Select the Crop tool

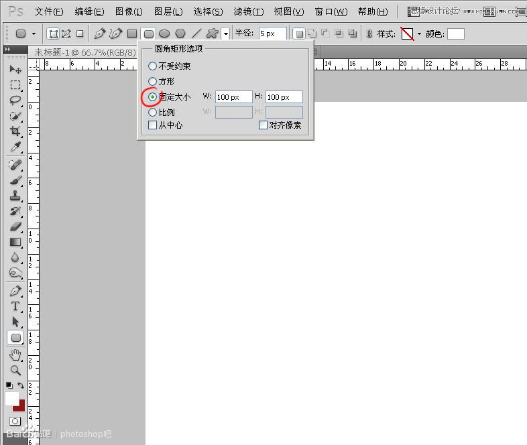[x=15, y=131]
